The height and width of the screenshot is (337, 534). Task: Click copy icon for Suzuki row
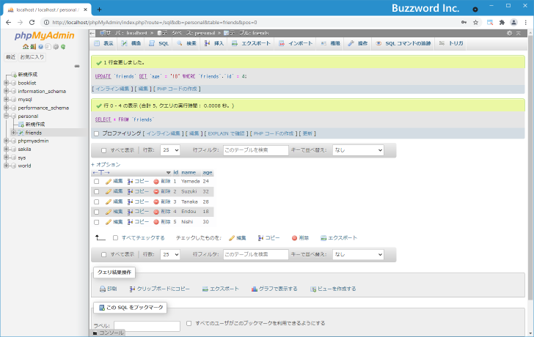coord(130,191)
